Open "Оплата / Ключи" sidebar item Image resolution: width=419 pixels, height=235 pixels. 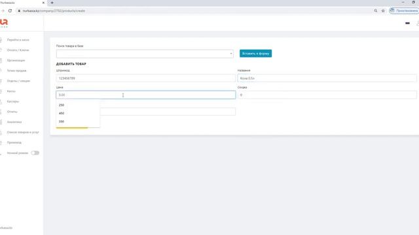[18, 50]
